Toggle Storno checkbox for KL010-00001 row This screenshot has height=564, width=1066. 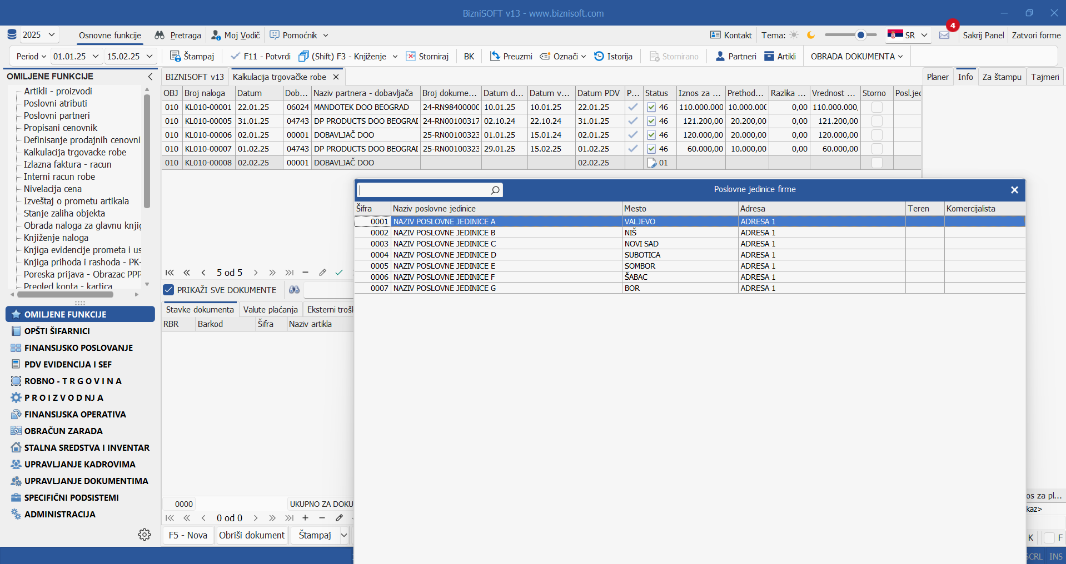pos(877,107)
